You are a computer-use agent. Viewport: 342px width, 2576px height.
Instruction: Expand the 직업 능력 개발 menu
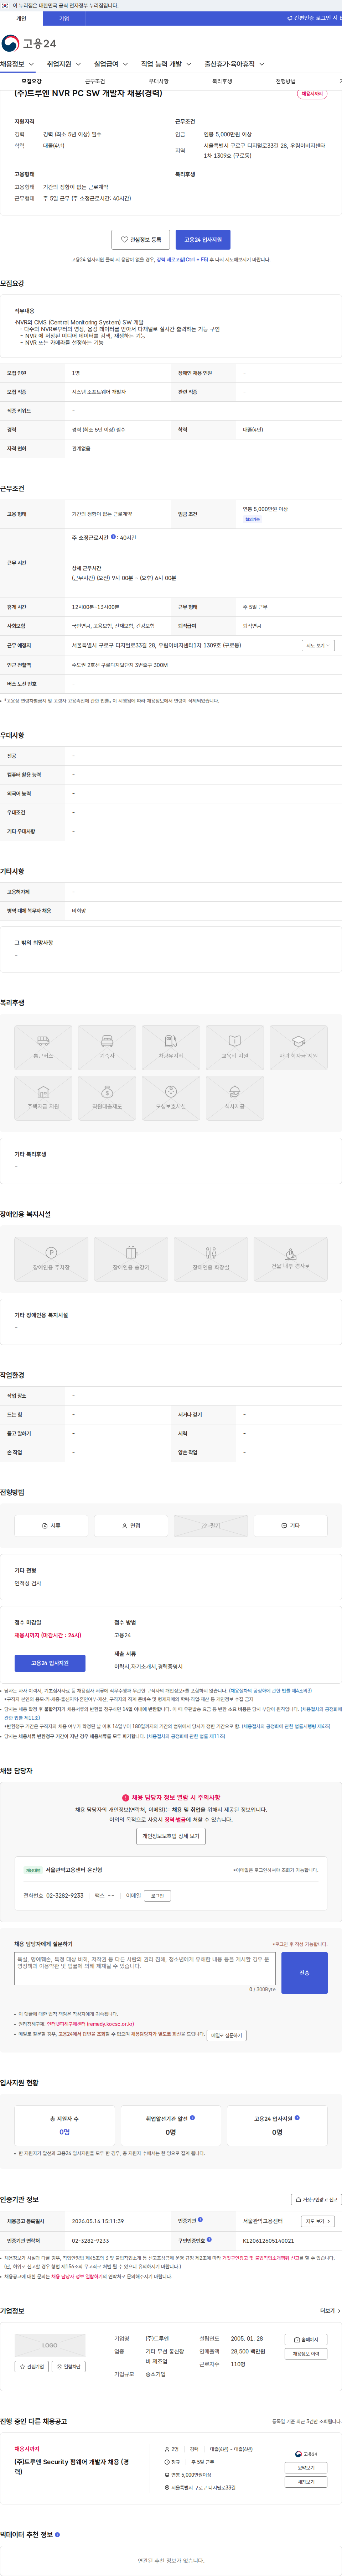(x=166, y=64)
